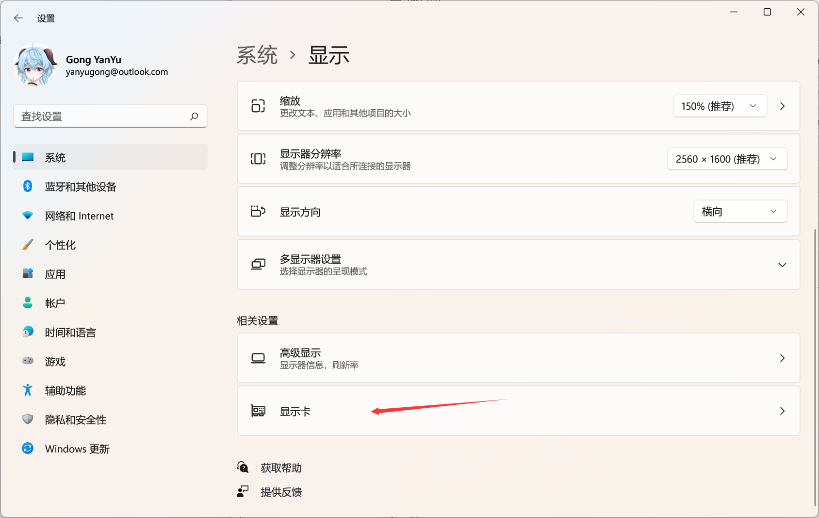Image resolution: width=819 pixels, height=518 pixels.
Task: Click the search magnifier icon
Action: (194, 117)
